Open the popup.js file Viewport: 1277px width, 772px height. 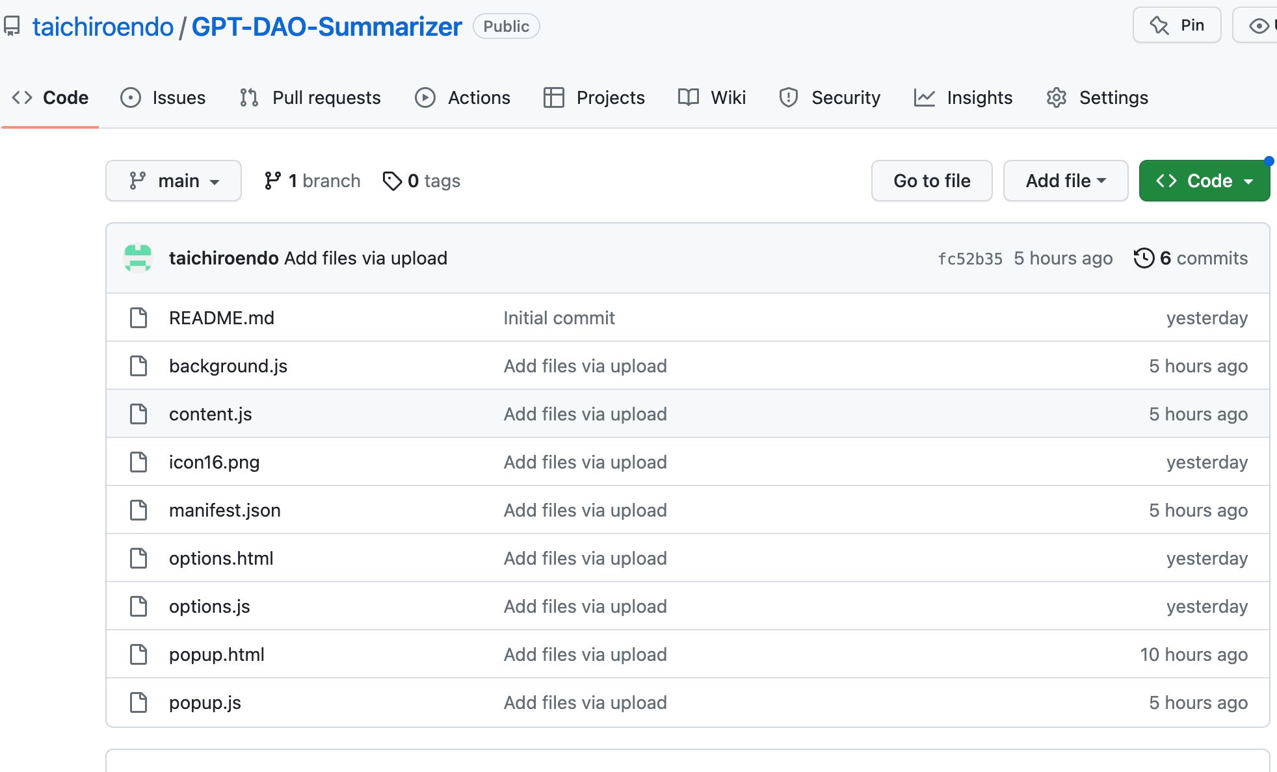[x=205, y=702]
